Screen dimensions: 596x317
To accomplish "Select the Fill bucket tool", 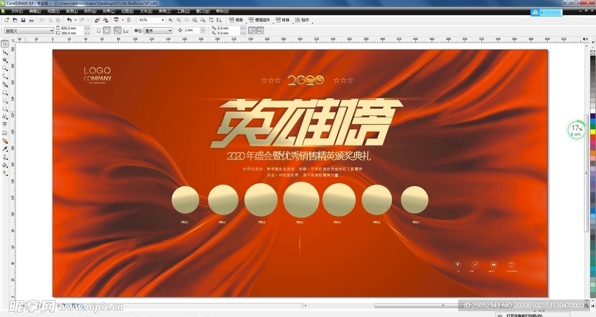I will (5, 165).
